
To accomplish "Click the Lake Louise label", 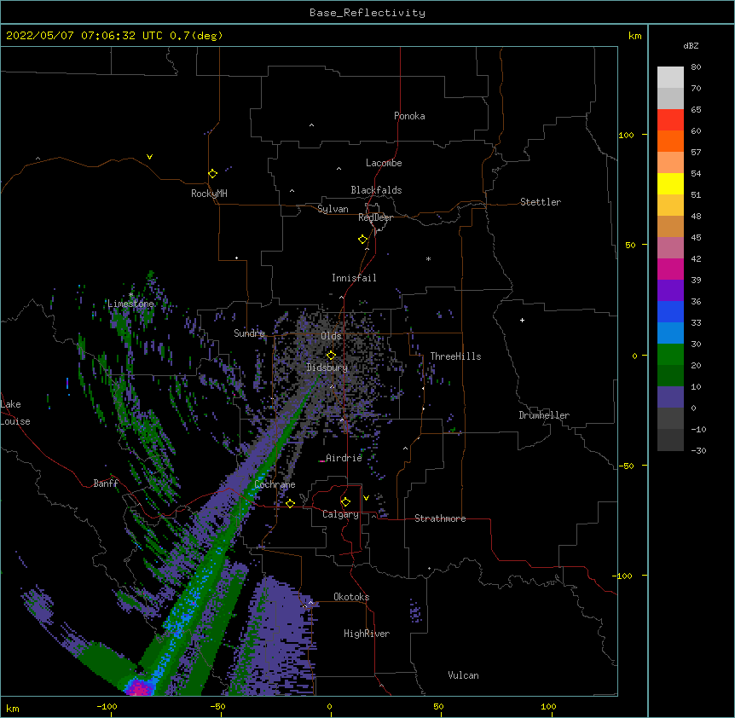I will coord(15,413).
